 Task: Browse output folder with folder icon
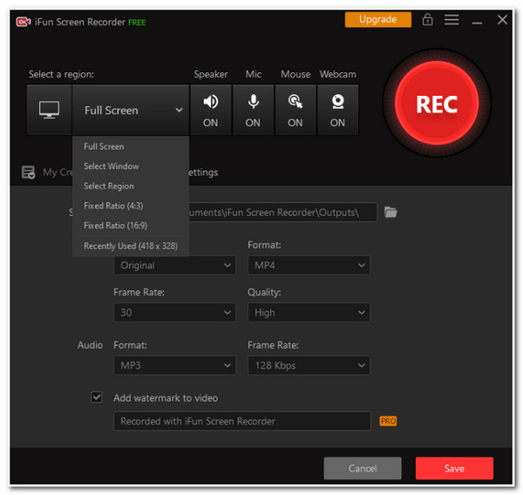coord(391,212)
